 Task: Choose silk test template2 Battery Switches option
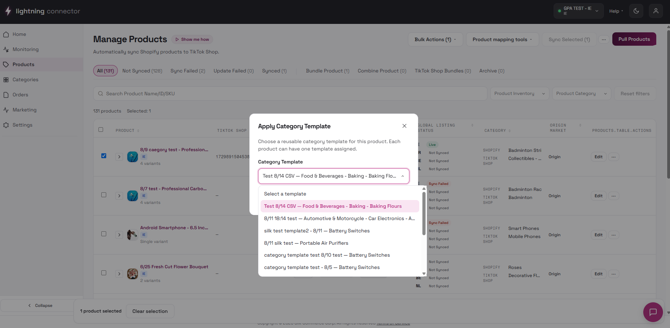click(x=340, y=231)
